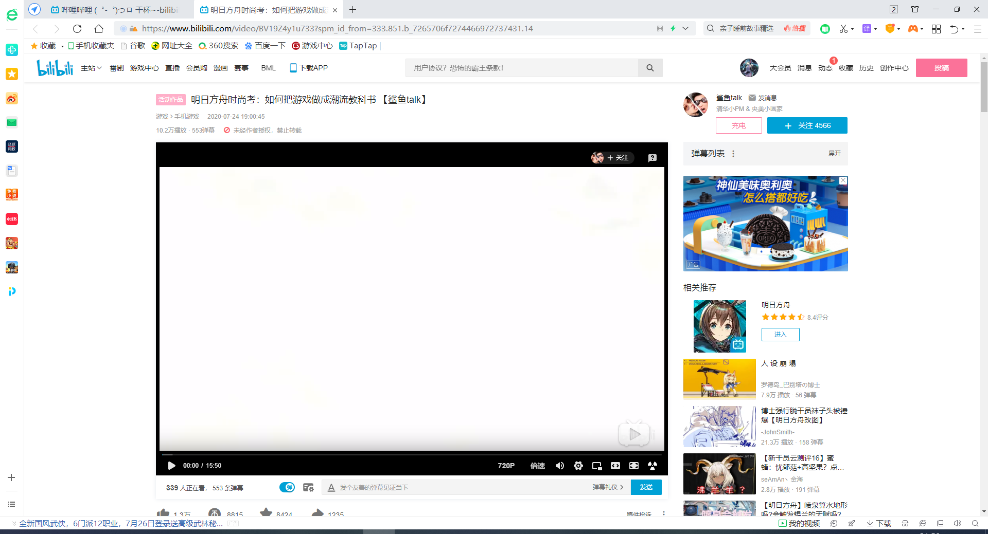
Task: Click the pink 投稿 upload button
Action: click(941, 68)
